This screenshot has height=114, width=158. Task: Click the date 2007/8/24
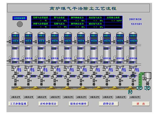(x=135, y=19)
